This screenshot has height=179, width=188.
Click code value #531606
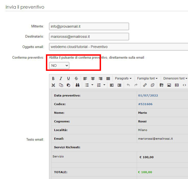click(x=145, y=104)
